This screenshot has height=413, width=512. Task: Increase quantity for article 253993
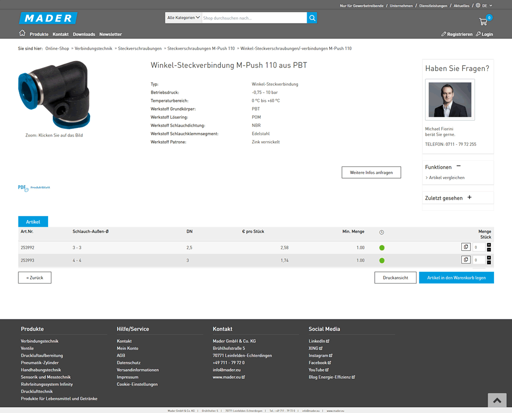[489, 257]
